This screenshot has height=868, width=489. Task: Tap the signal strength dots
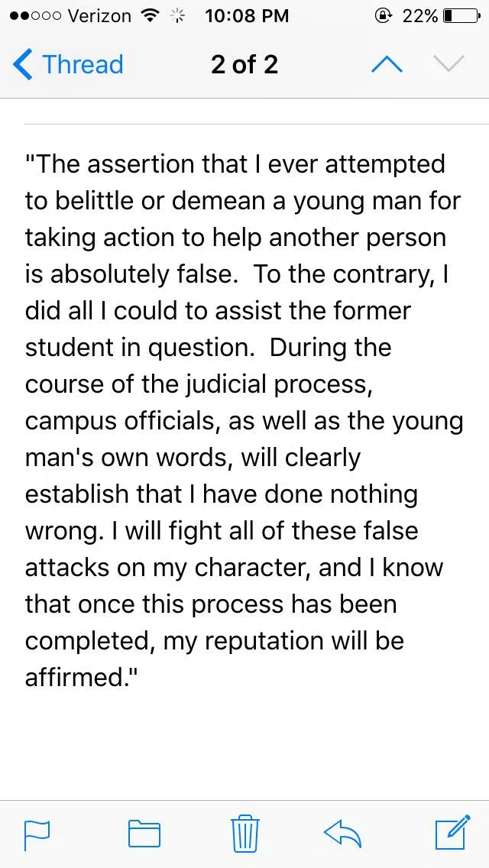click(35, 16)
